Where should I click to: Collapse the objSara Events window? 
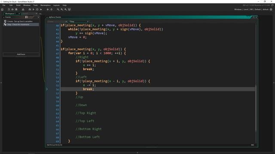(47, 17)
